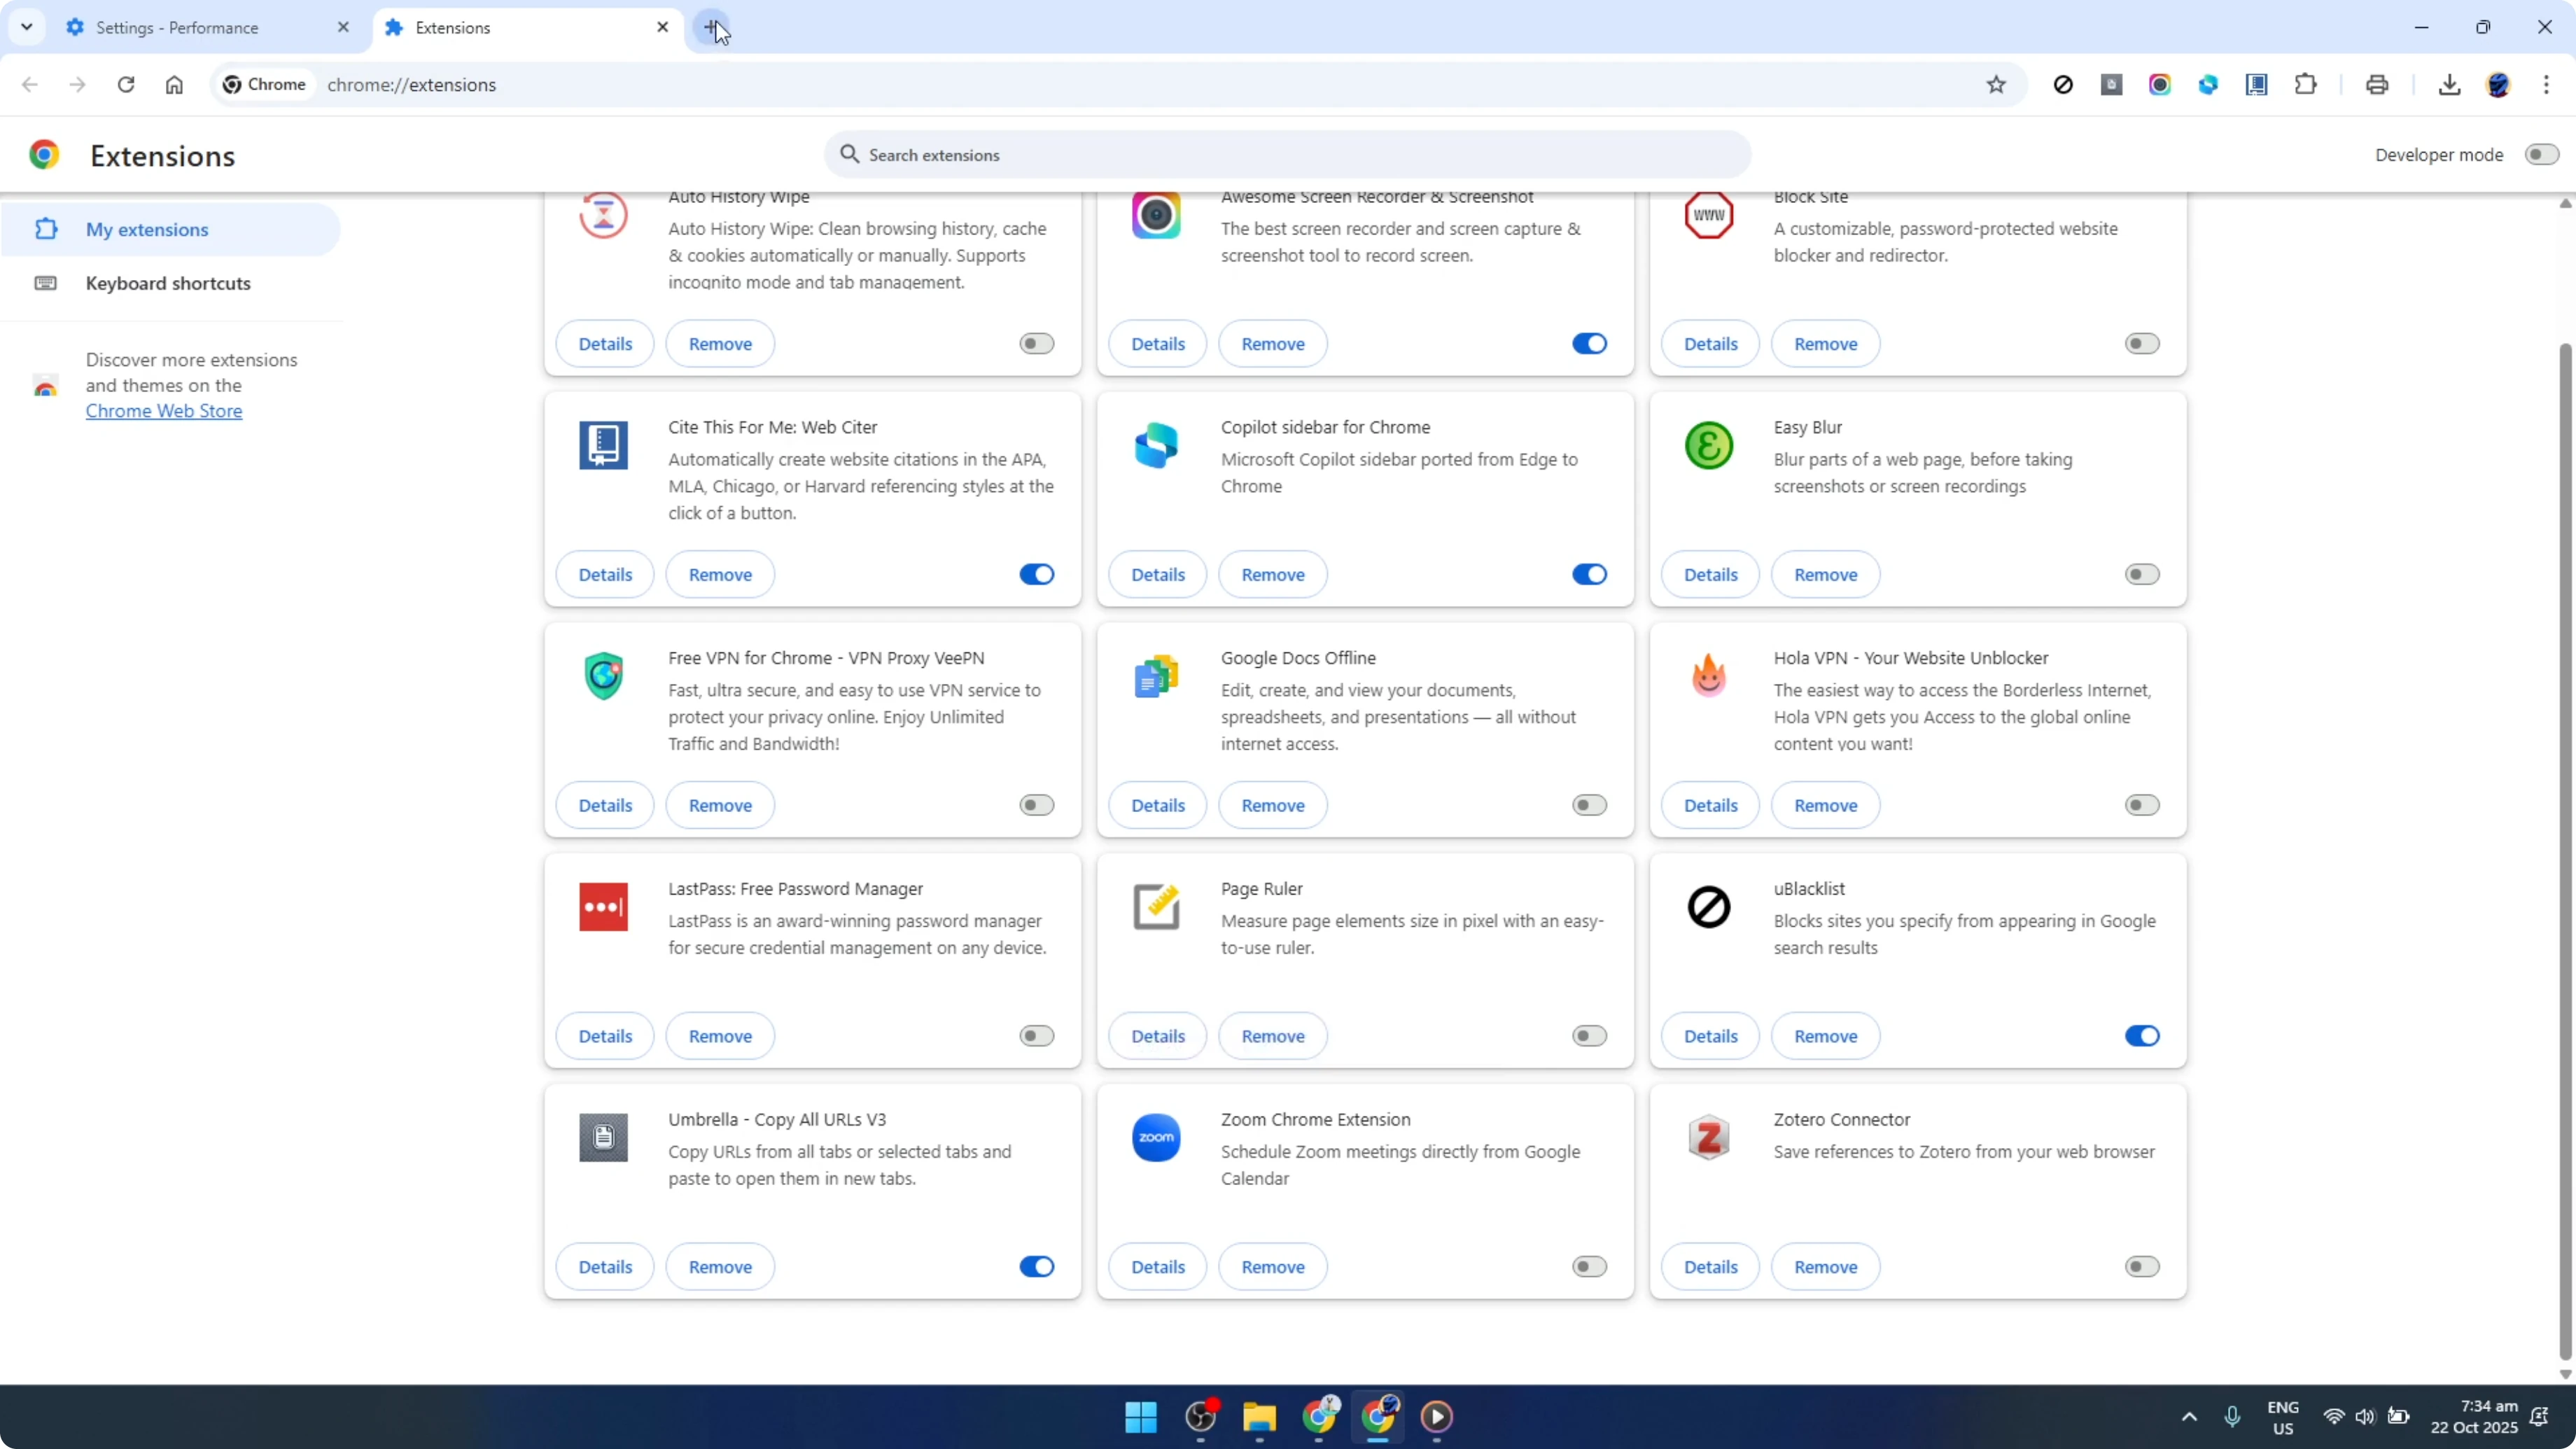Go to the home page icon
Viewport: 2576px width, 1449px height.
(174, 85)
